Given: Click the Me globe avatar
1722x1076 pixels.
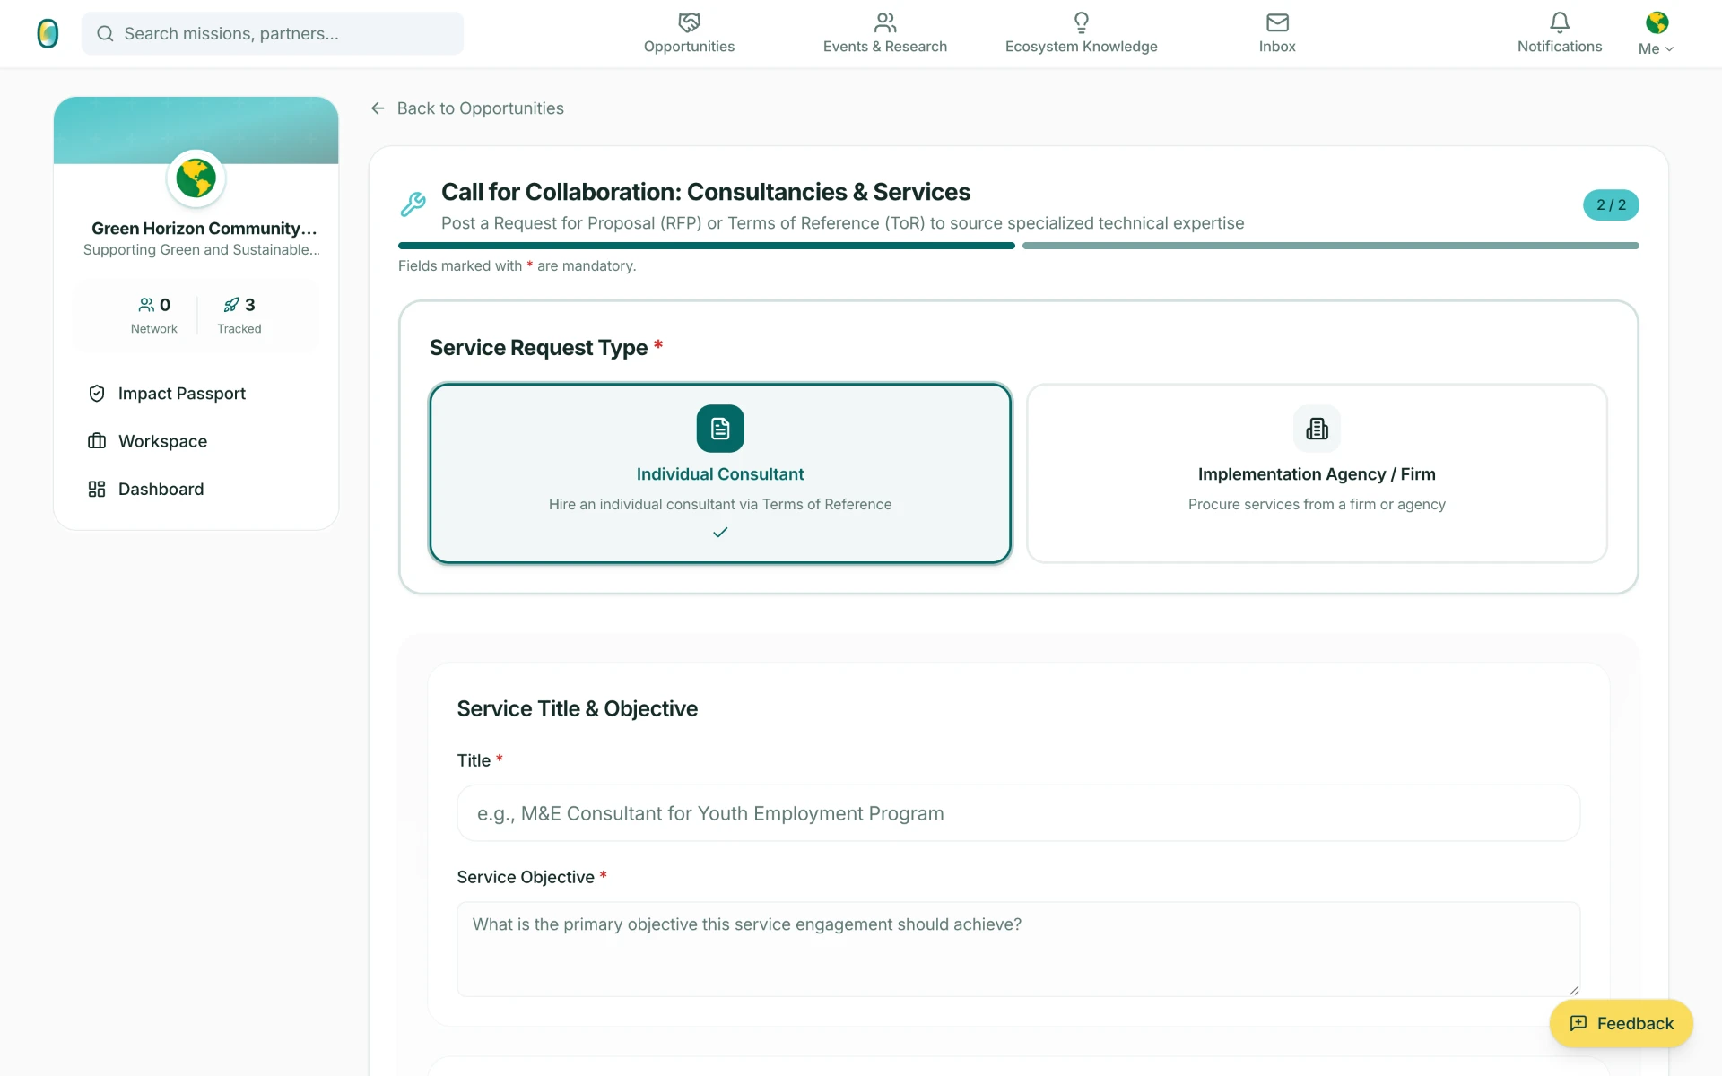Looking at the screenshot, I should [1657, 22].
